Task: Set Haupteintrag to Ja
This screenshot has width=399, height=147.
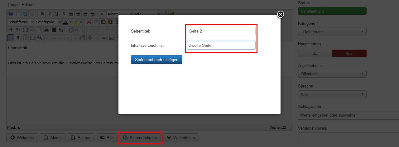Action: 315,53
